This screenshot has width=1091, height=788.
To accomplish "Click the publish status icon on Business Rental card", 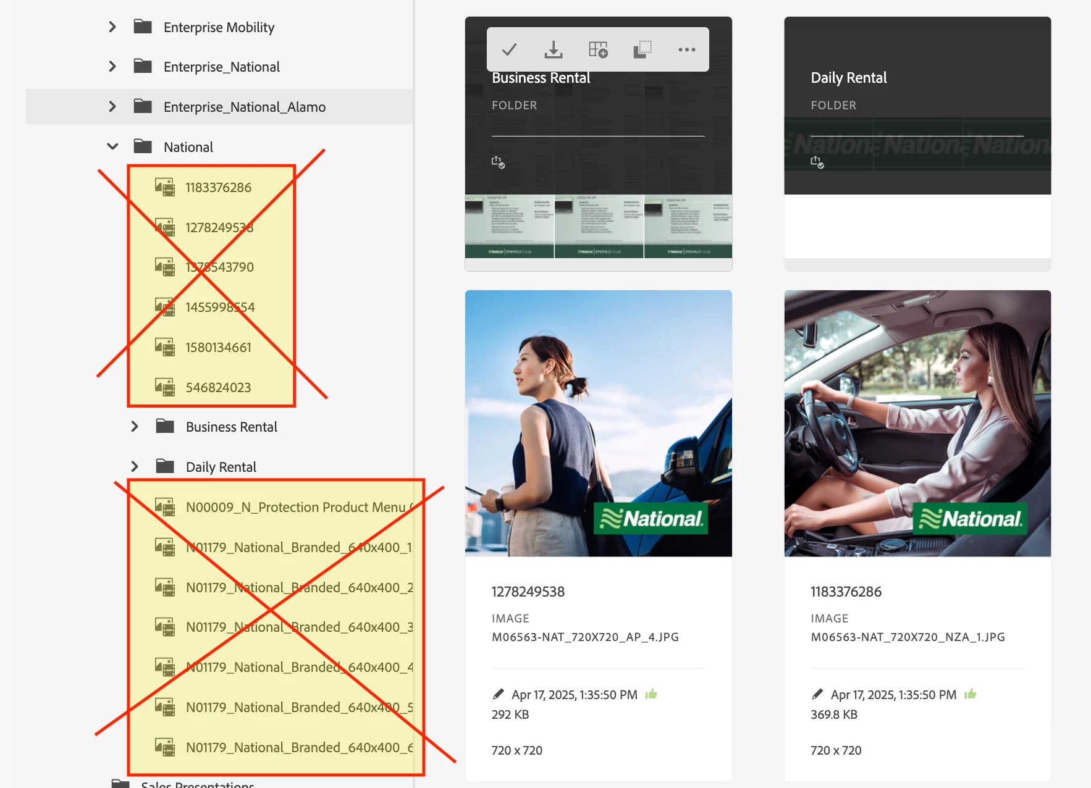I will (x=498, y=162).
